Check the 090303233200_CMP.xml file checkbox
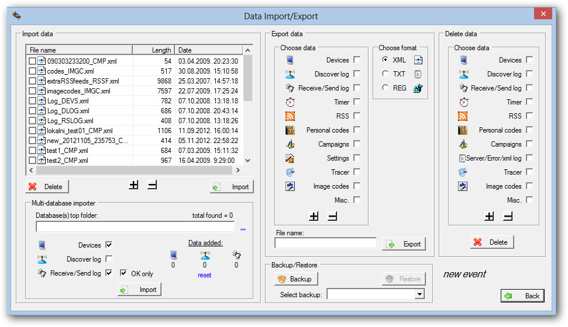The width and height of the screenshot is (568, 327). click(32, 61)
